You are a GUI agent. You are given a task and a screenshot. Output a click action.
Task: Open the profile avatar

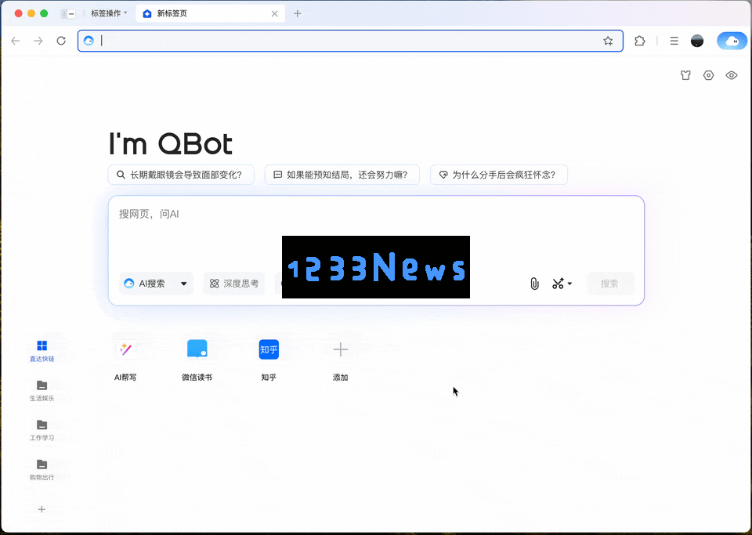[697, 41]
